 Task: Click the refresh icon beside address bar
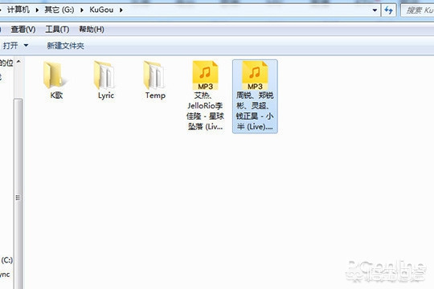pos(389,10)
